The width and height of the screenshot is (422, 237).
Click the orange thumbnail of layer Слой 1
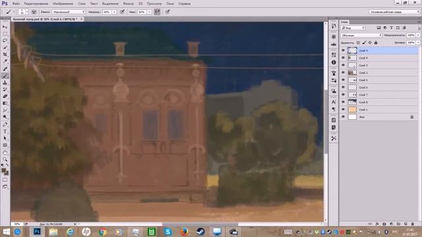coord(352,109)
